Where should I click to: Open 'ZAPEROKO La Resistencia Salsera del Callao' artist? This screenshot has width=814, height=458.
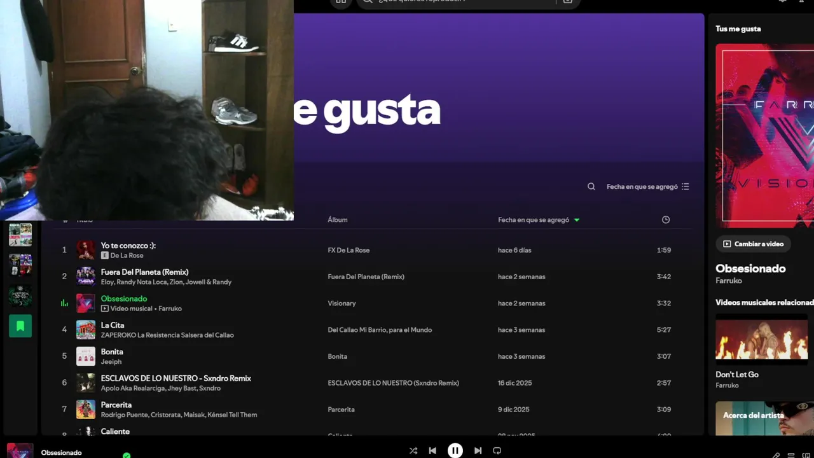pyautogui.click(x=167, y=335)
